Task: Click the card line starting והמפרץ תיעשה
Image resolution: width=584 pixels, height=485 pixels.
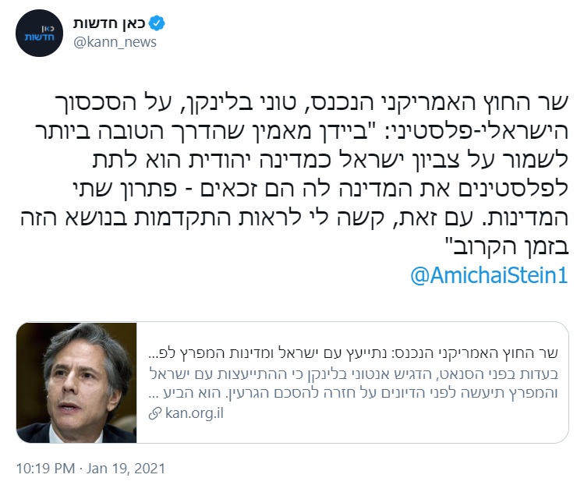Action: click(353, 393)
